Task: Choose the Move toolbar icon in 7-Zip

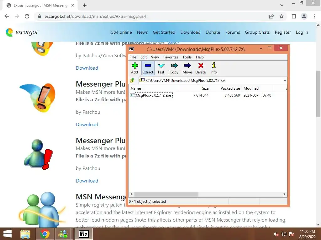Action: tap(187, 68)
